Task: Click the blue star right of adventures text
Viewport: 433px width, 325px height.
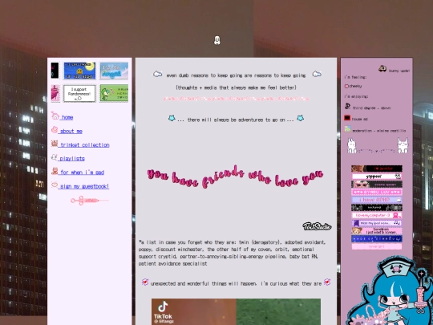Action: point(300,118)
